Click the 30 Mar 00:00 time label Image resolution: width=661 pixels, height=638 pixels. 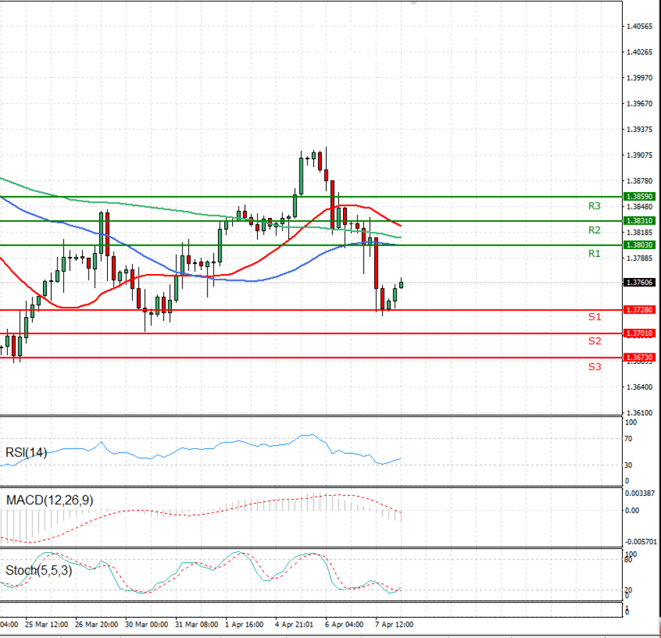146,624
